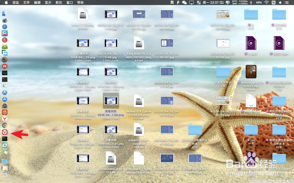Select 屏幕快照 2018-04....29.png thumbnail
Screen dimensions: 294x183
tap(83, 43)
